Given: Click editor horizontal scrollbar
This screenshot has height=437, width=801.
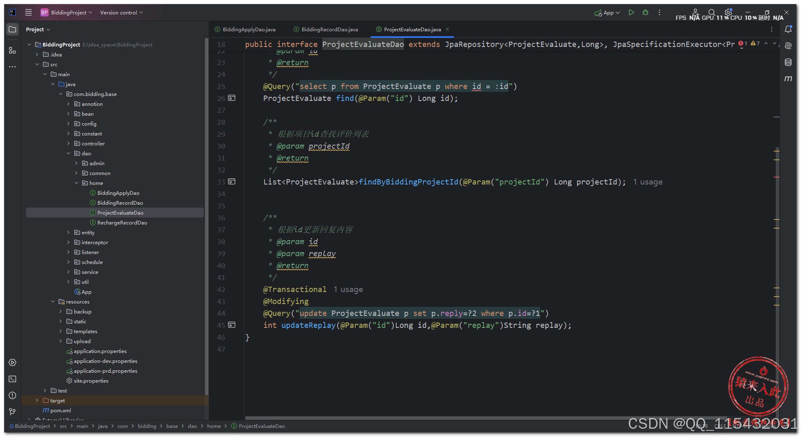Looking at the screenshot, I should [x=487, y=418].
